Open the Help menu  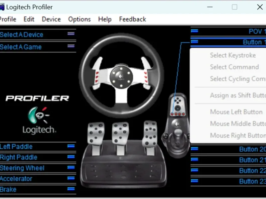[x=105, y=19]
